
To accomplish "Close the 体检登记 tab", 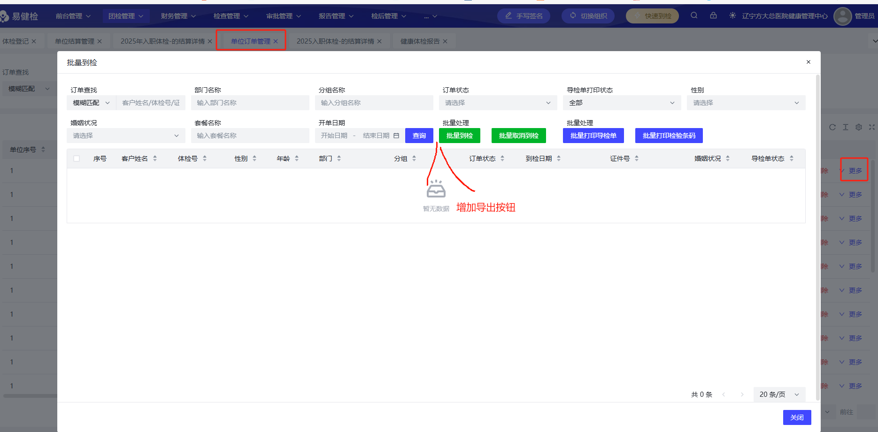I will click(34, 41).
